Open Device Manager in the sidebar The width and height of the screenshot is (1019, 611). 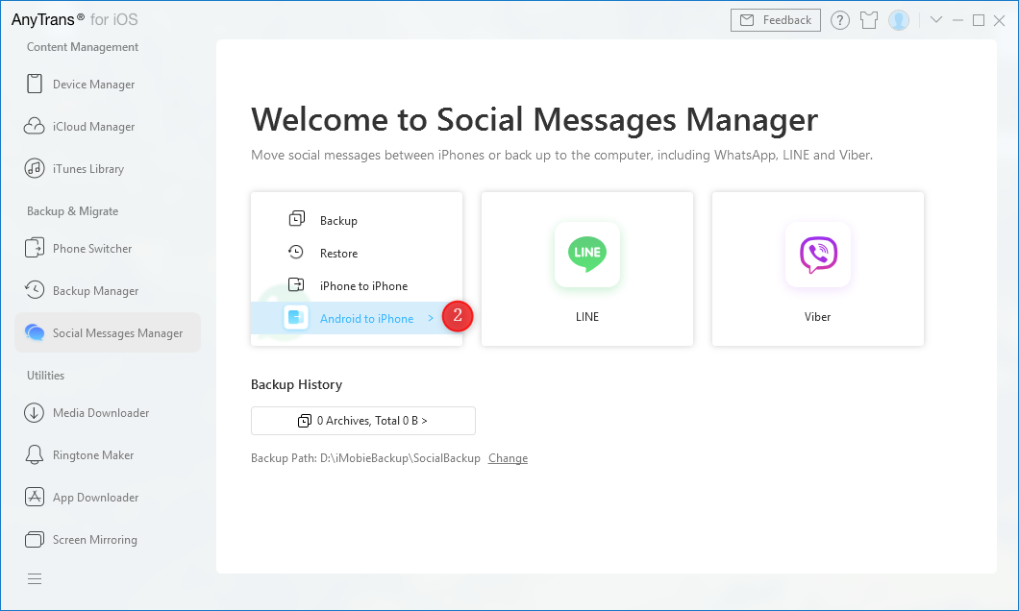pos(108,84)
